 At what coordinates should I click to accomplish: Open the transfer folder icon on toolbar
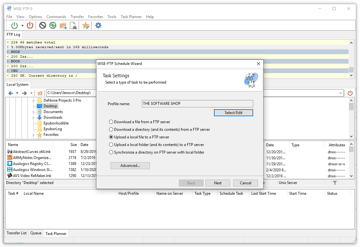(63, 25)
